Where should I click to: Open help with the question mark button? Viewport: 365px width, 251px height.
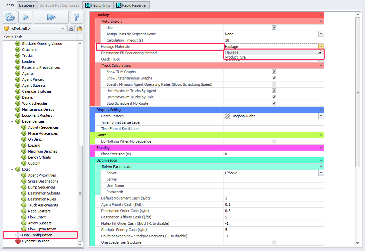[x=76, y=17]
